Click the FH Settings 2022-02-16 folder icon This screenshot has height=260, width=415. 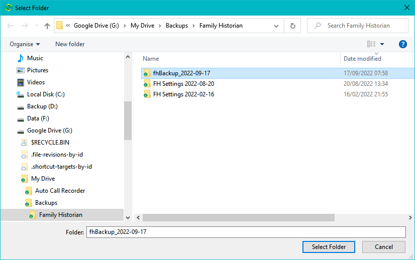tap(147, 94)
